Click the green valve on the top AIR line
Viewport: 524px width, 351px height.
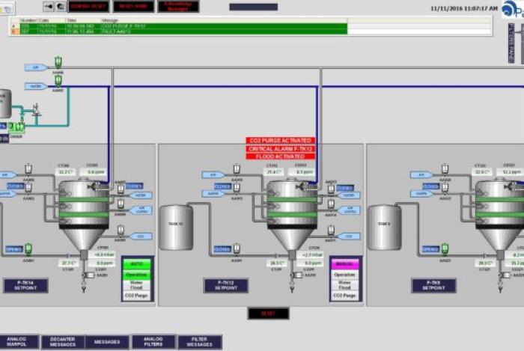[x=58, y=62]
